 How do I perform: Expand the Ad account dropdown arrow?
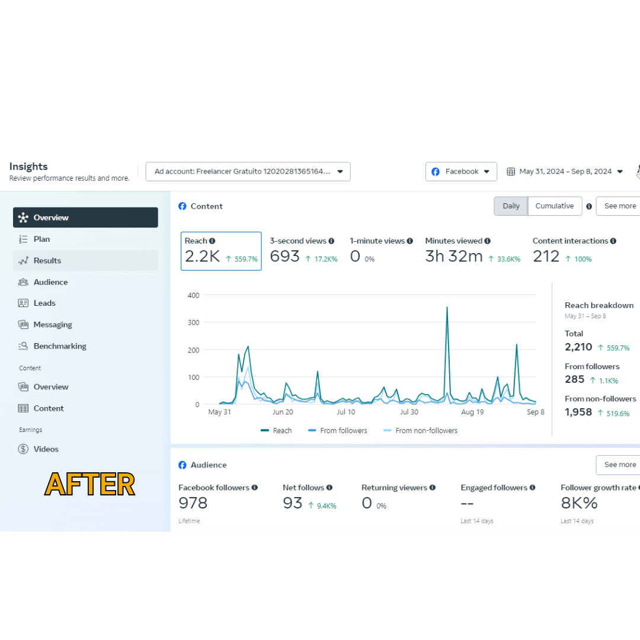340,171
